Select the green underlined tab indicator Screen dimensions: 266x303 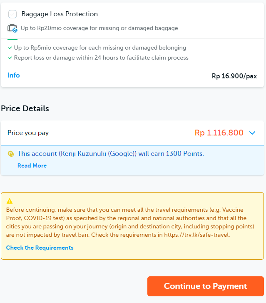(x=12, y=39)
